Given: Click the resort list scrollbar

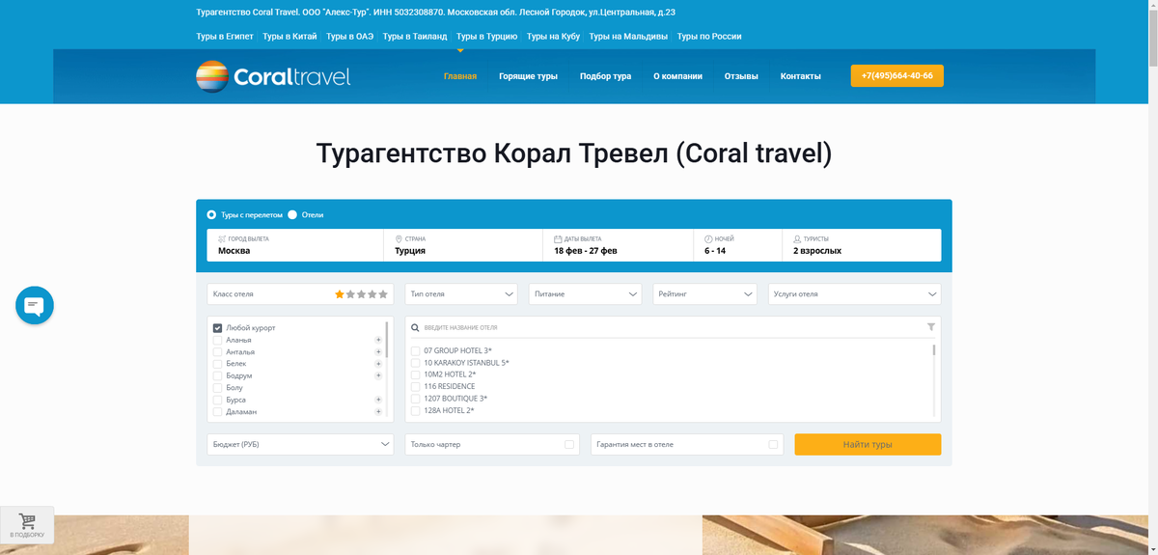Looking at the screenshot, I should point(387,340).
